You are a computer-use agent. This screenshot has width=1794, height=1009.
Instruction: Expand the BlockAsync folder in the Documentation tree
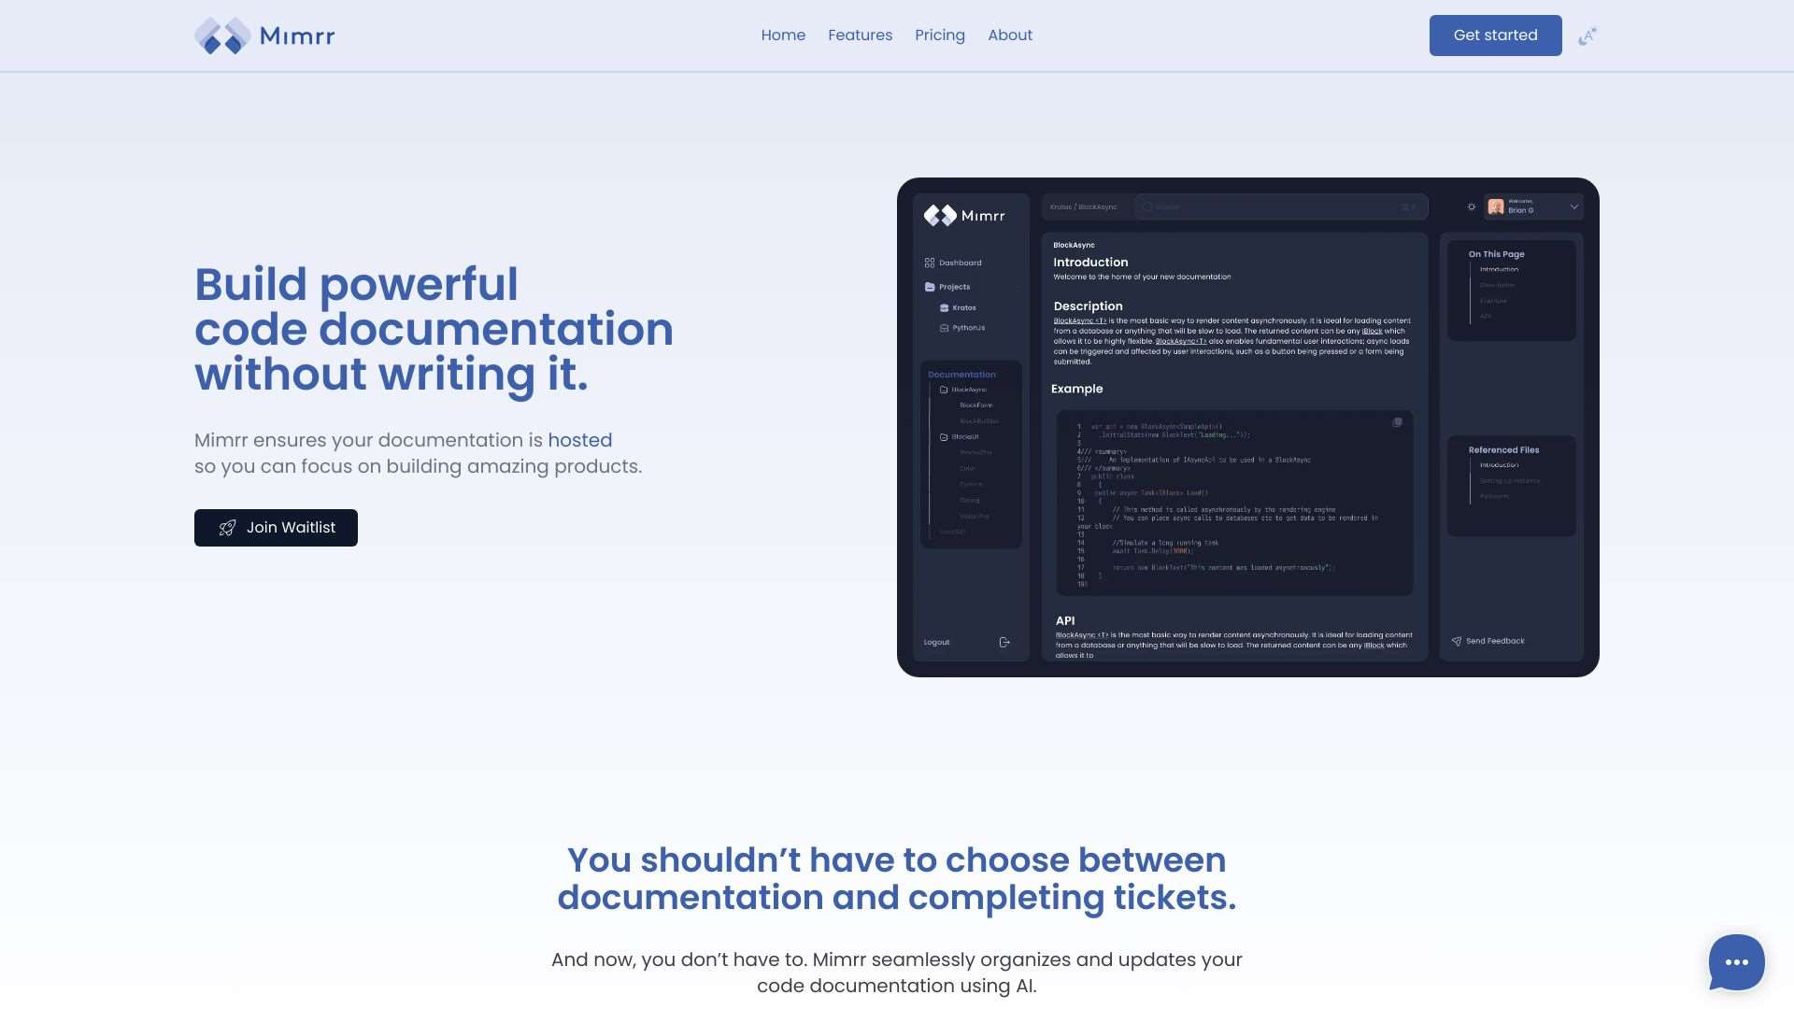click(944, 390)
